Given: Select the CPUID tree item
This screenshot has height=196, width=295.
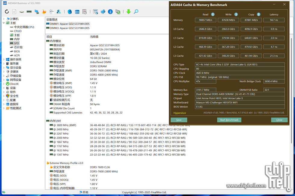Looking at the screenshot, I should click(x=18, y=31).
